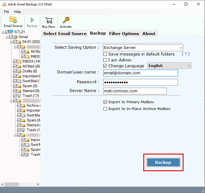The height and width of the screenshot is (193, 205).
Task: Open the Help menu
Action: click(x=17, y=12)
